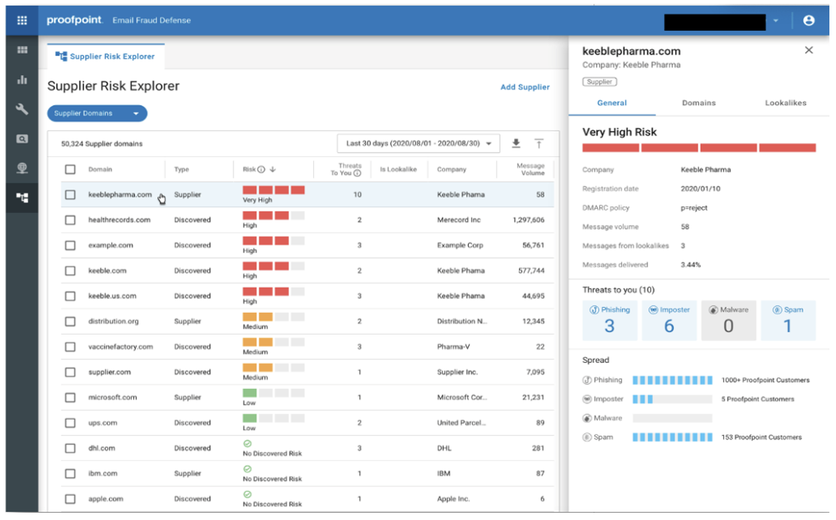Click the Supplier tag under Keeble Pharma
The width and height of the screenshot is (836, 520).
click(599, 82)
